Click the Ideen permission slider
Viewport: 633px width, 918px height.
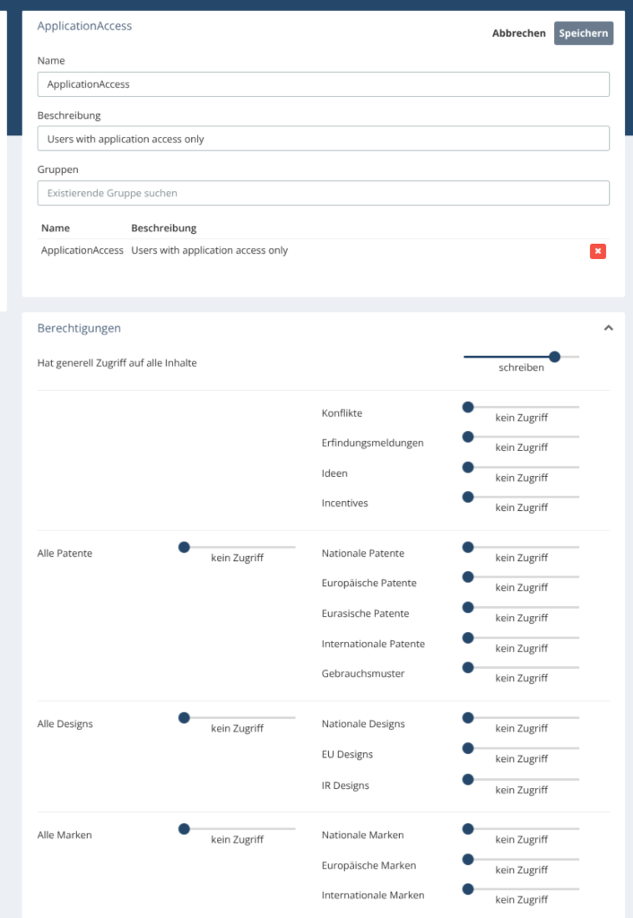pyautogui.click(x=468, y=467)
